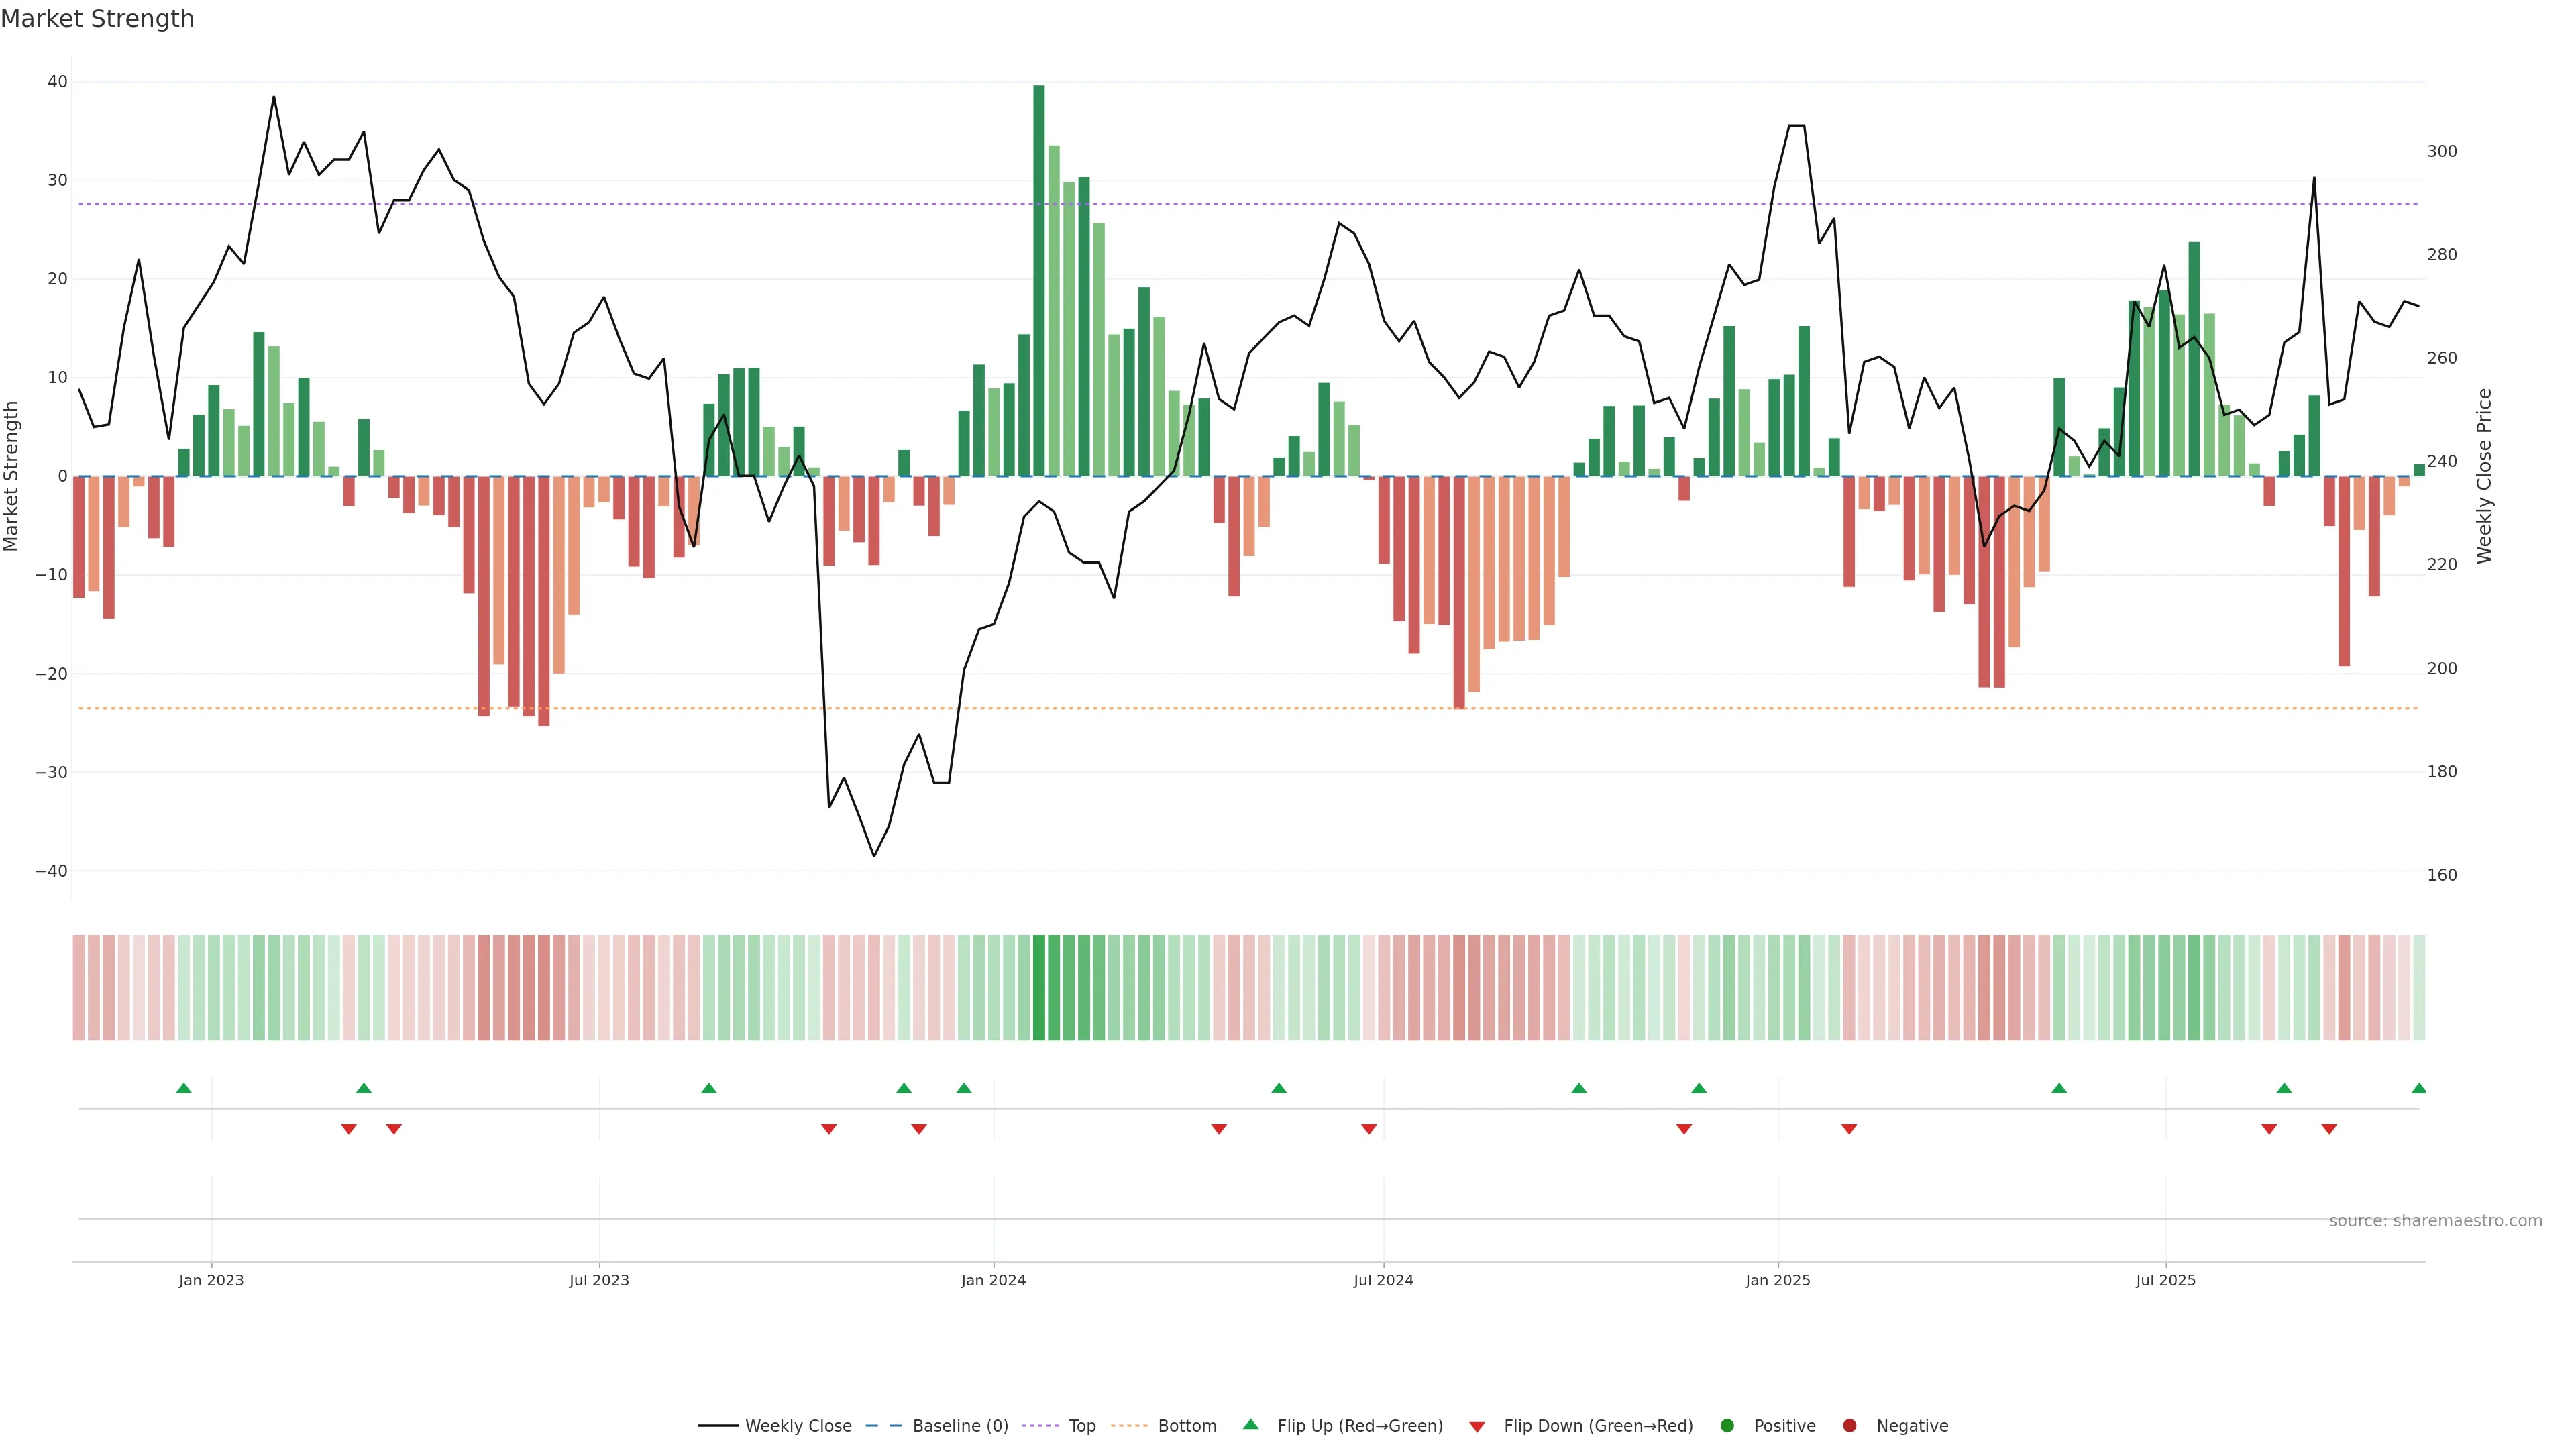Click the Jul 2025 x-axis tick label
This screenshot has width=2576, height=1449.
[x=2165, y=1280]
